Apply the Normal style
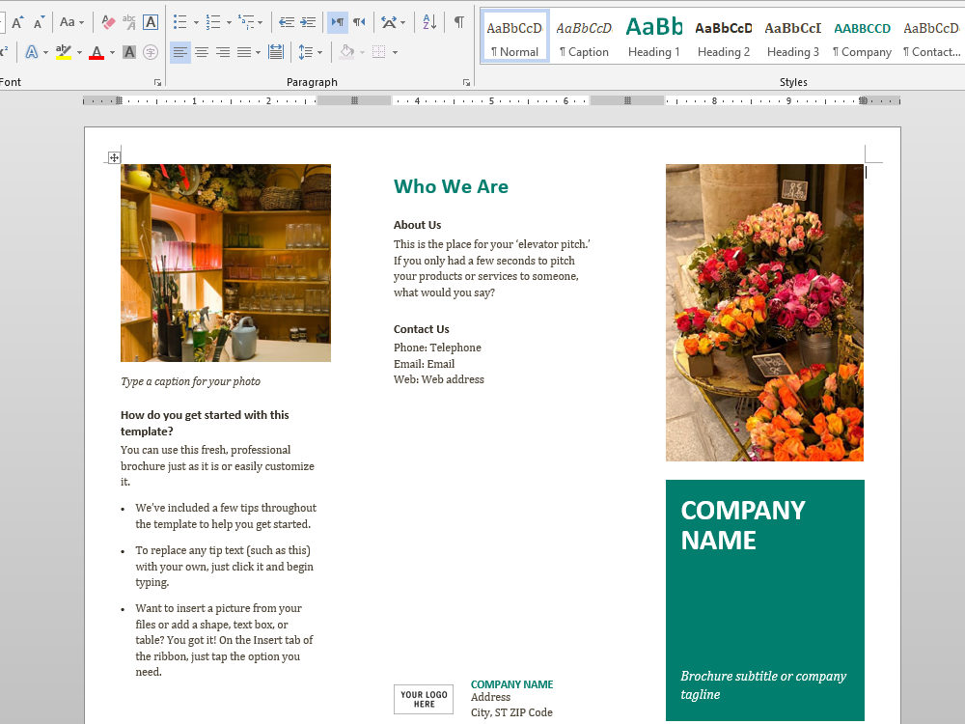The image size is (965, 724). point(515,37)
